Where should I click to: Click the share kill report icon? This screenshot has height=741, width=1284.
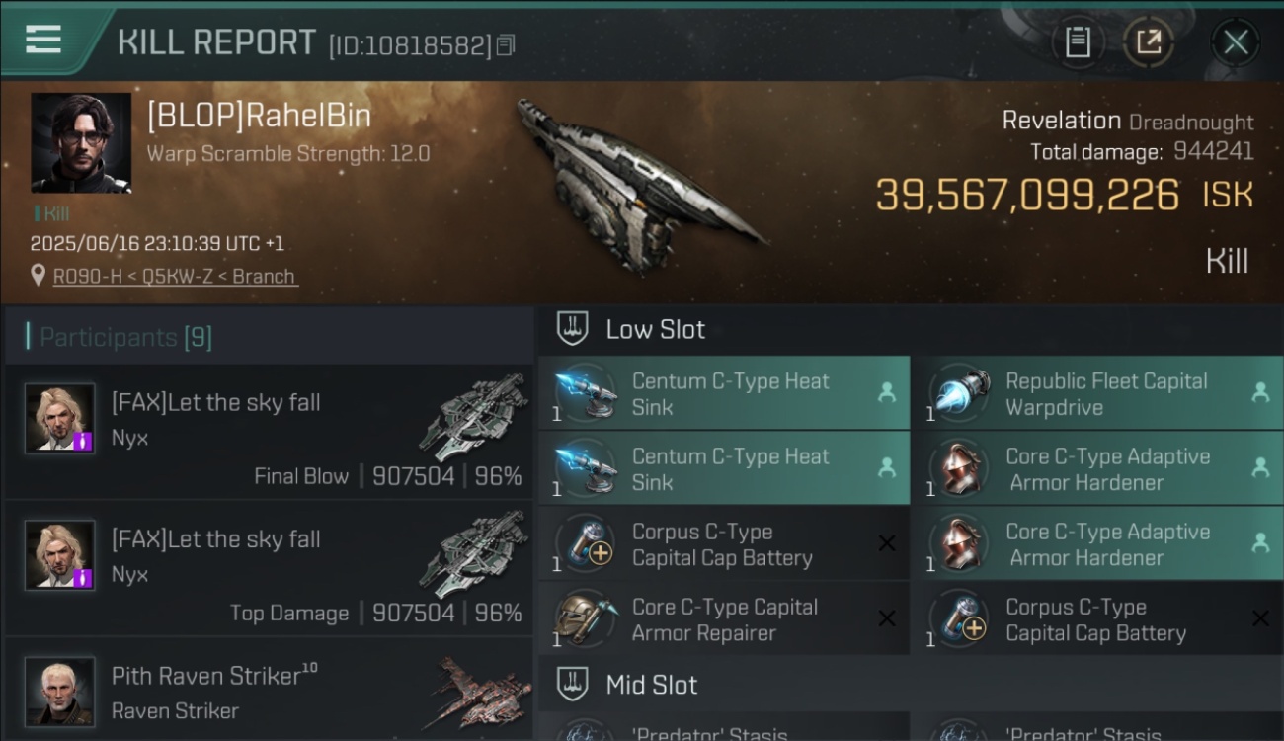(1149, 42)
